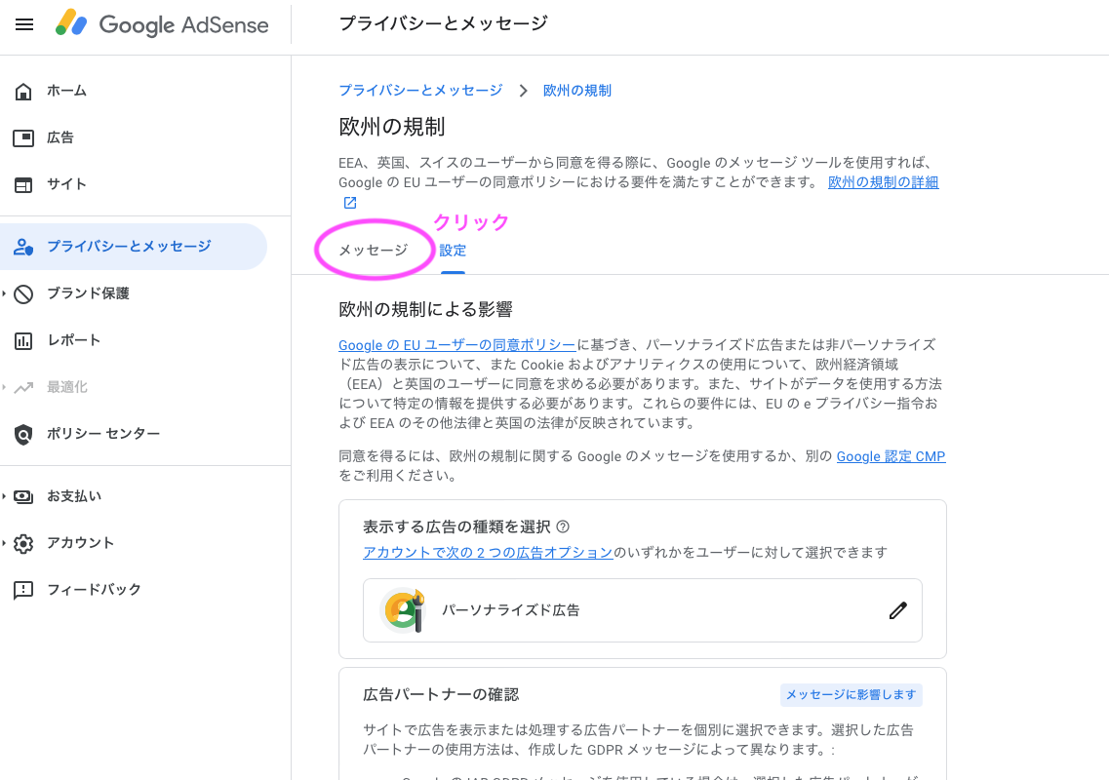Click the Feedback (フィードバック) speech bubble icon
Screen dimensions: 1109x780
pyautogui.click(x=23, y=591)
